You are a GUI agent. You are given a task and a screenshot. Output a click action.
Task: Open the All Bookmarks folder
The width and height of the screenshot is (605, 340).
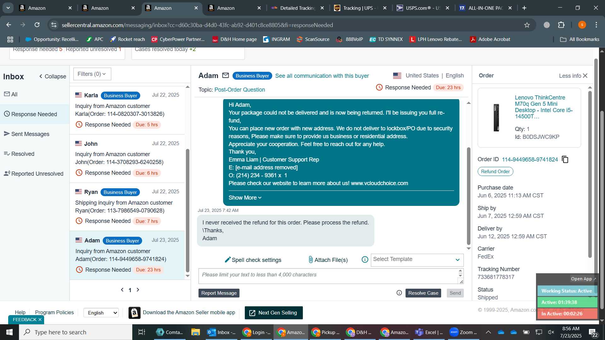pyautogui.click(x=579, y=39)
